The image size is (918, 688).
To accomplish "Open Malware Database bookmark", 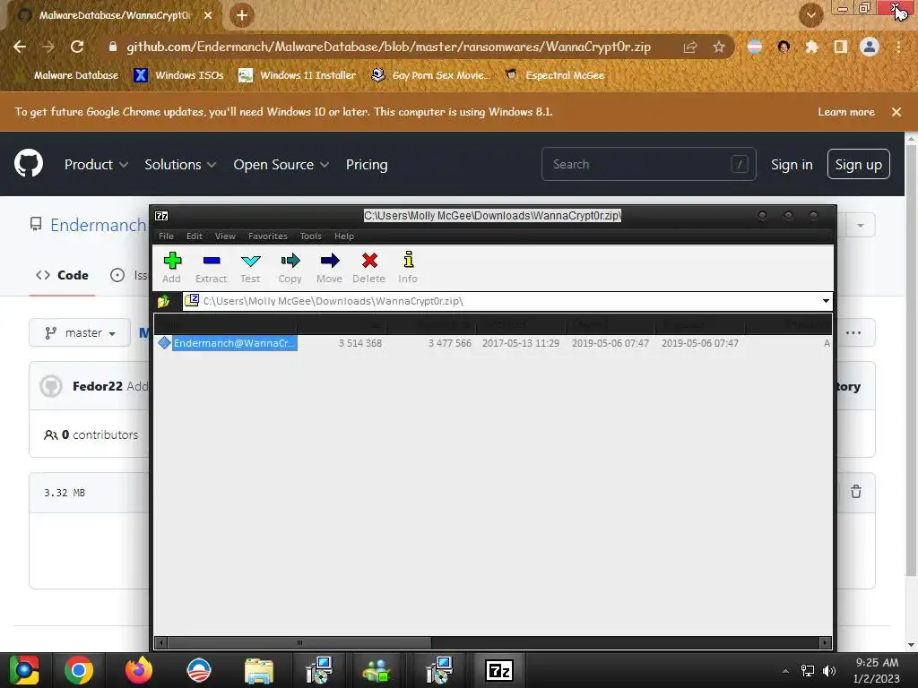I will point(76,75).
